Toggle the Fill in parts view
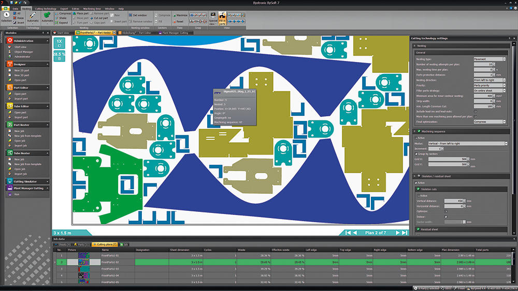 click(222, 19)
